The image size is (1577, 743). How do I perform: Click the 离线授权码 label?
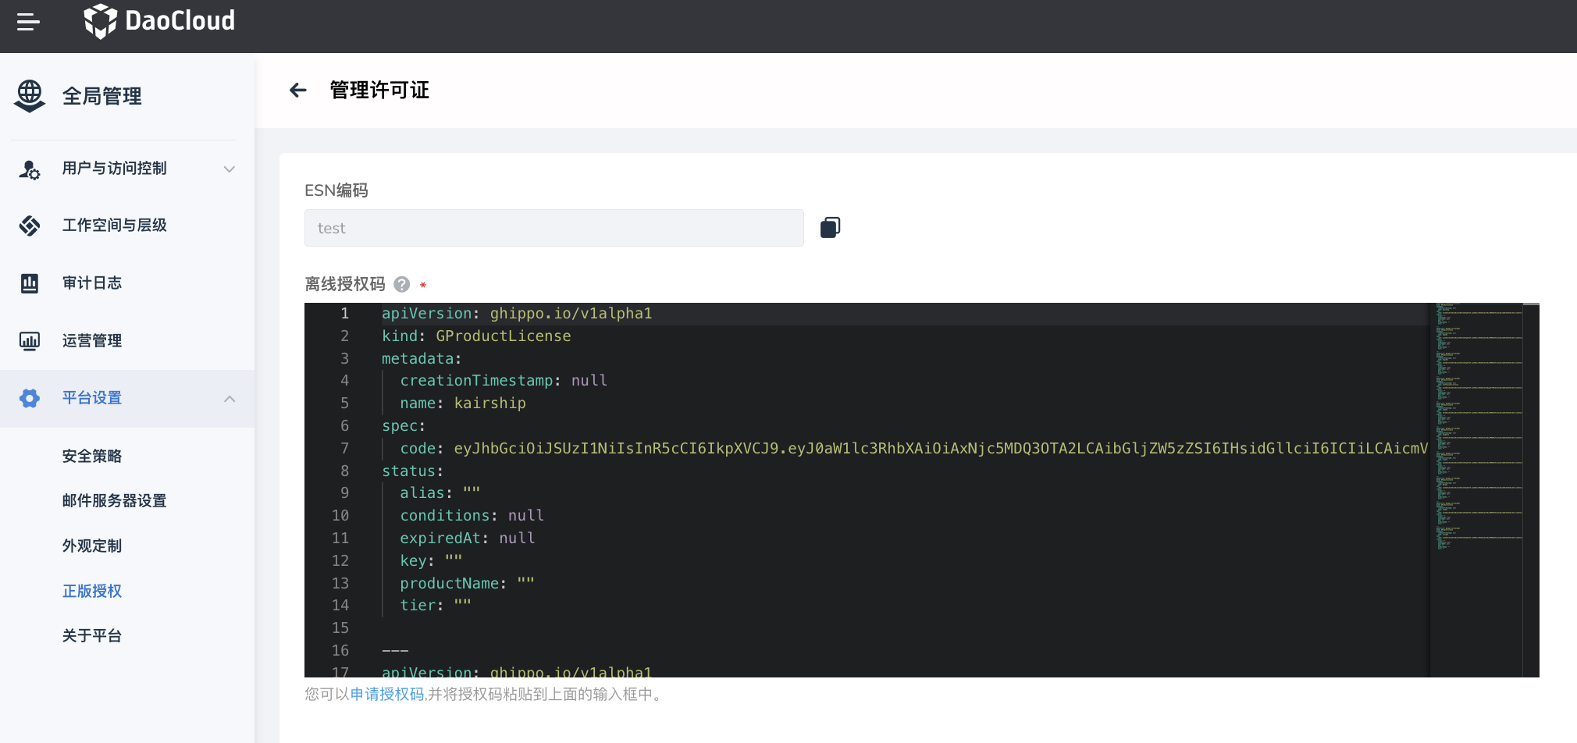(x=345, y=284)
